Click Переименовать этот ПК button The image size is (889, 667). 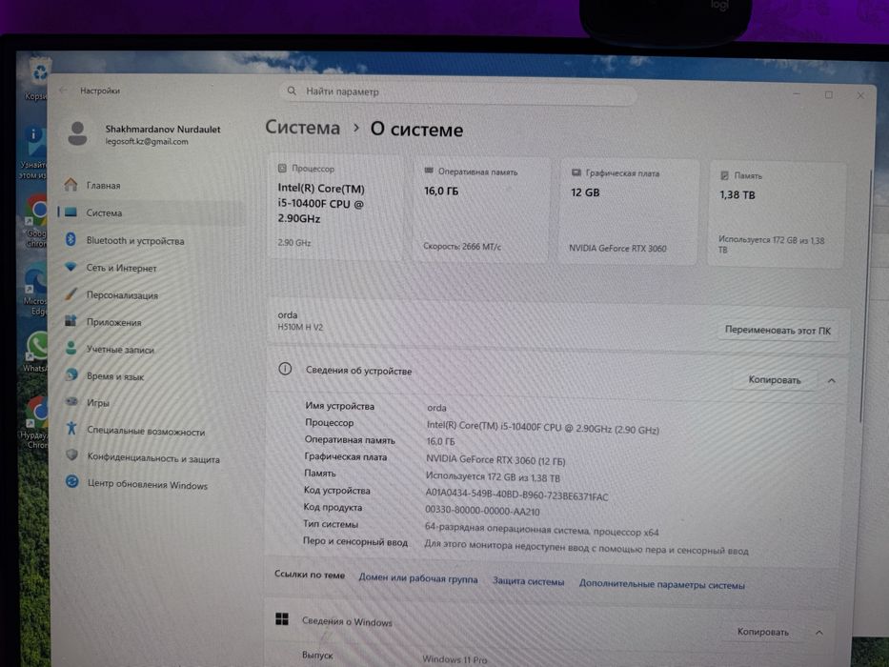pos(778,330)
